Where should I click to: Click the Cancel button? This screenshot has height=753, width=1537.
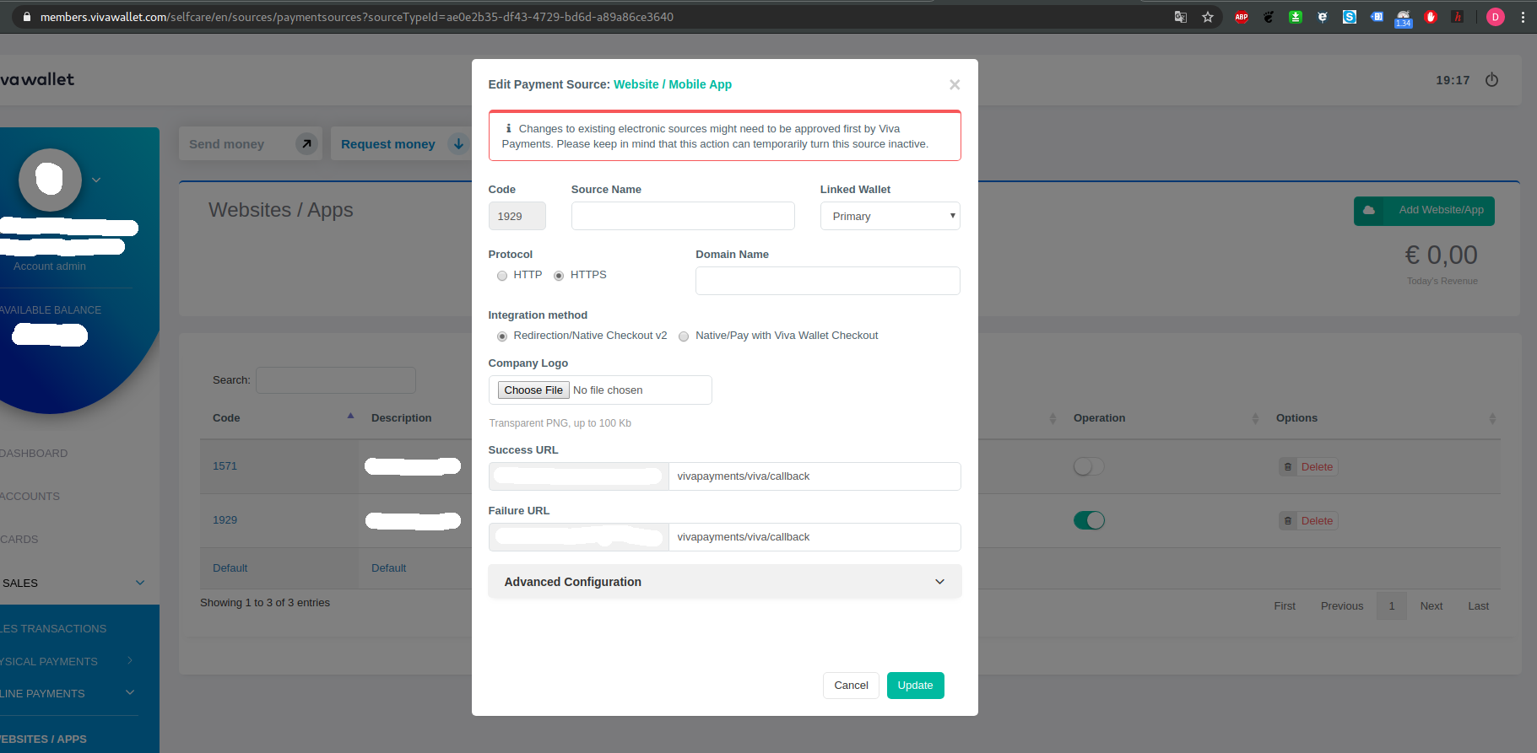tap(851, 686)
